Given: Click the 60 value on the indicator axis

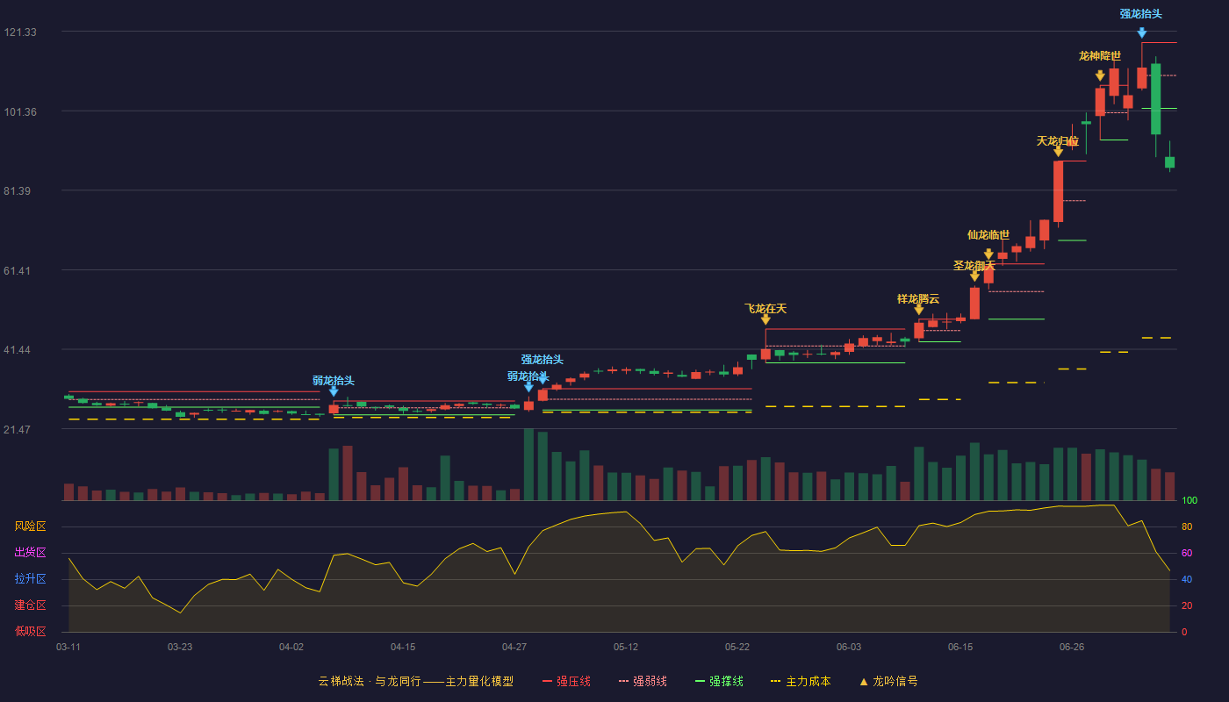Looking at the screenshot, I should coord(1186,554).
